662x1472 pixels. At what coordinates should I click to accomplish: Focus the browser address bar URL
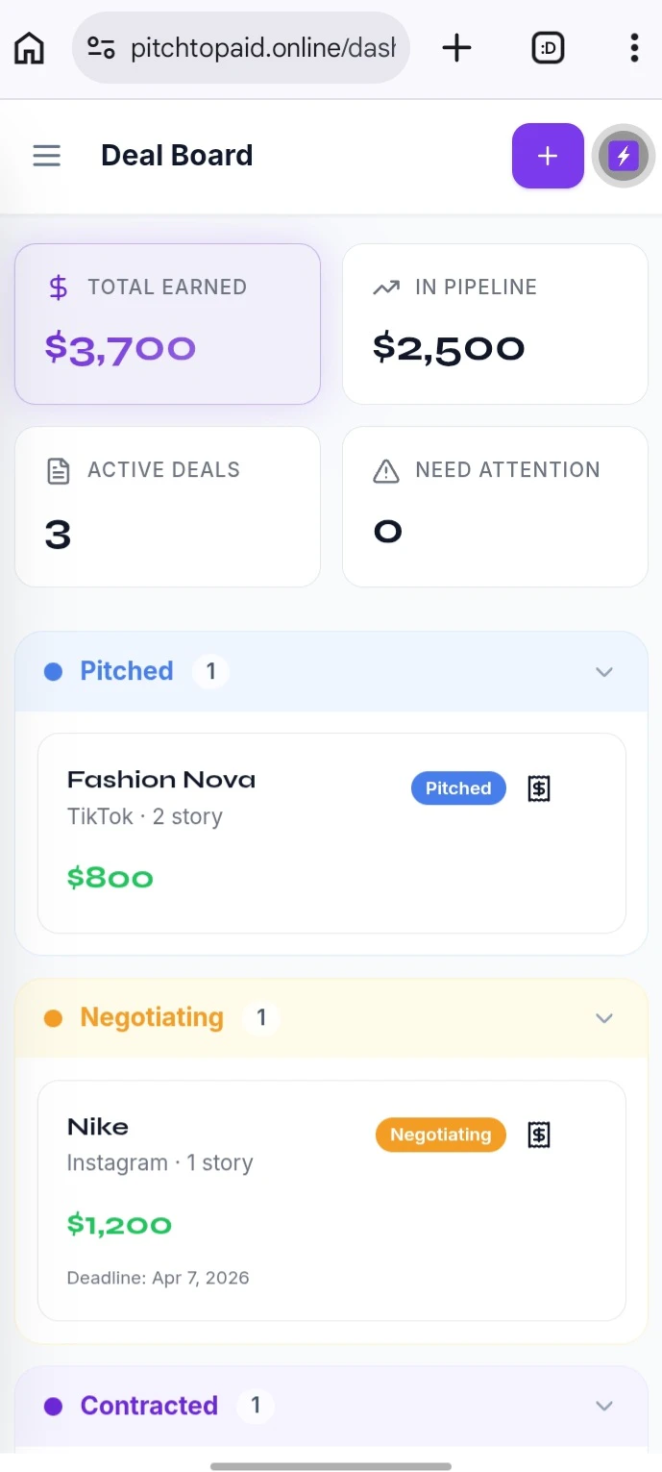point(261,48)
